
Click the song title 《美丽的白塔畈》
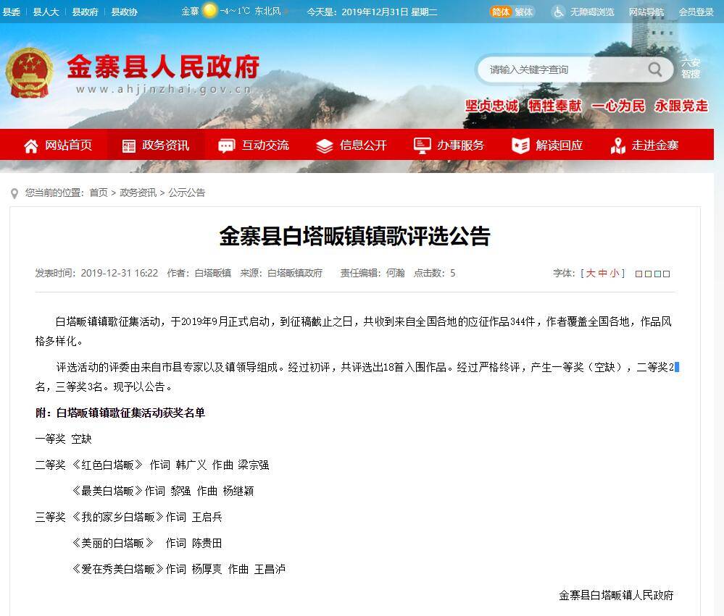[112, 543]
